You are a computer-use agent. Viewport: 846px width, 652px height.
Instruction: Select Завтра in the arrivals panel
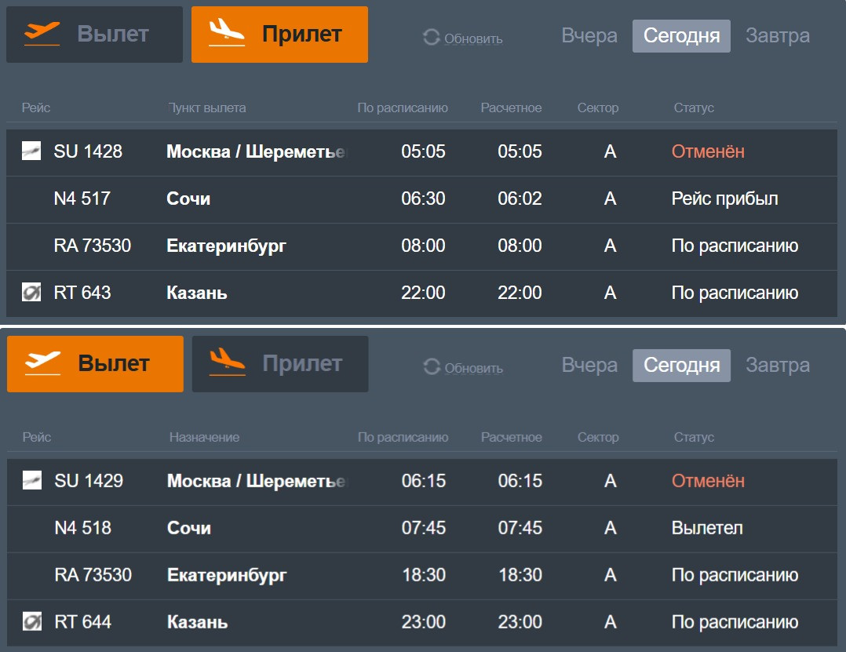[778, 36]
